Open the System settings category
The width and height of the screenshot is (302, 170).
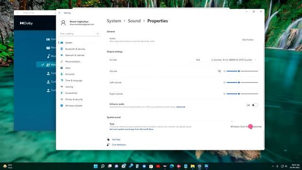click(79, 42)
